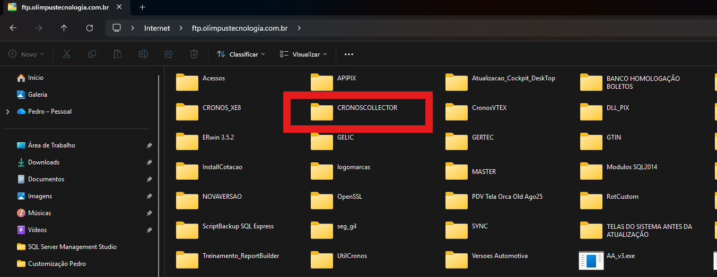This screenshot has height=277, width=717.
Task: Click the Rename icon in toolbar
Action: [143, 54]
